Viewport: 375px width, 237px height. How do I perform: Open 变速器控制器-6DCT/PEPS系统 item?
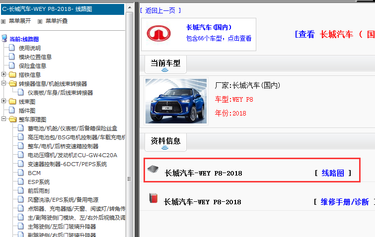[x=67, y=164]
